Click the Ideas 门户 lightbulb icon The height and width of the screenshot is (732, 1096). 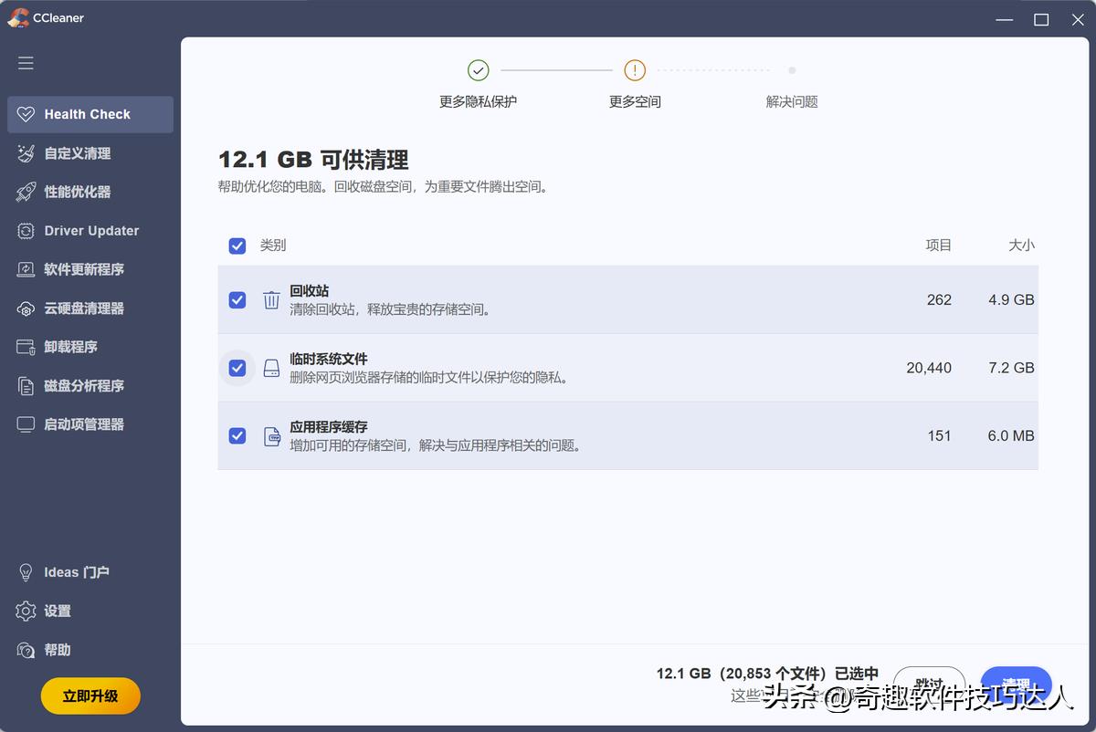pyautogui.click(x=25, y=571)
